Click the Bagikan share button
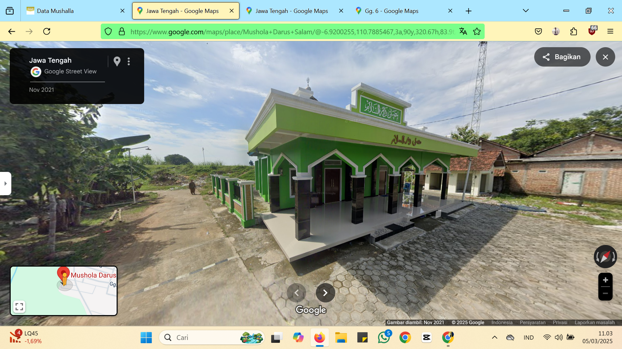The image size is (622, 349). 562,57
